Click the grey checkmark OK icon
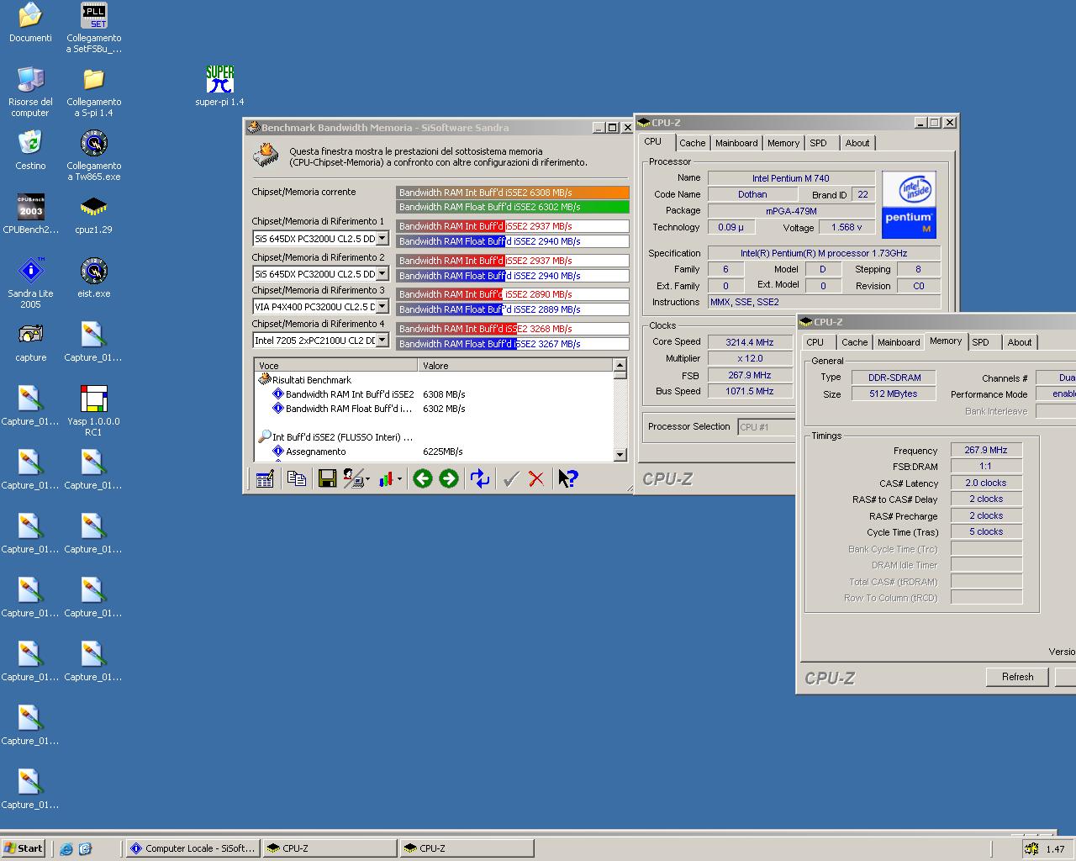1076x861 pixels. (x=510, y=478)
